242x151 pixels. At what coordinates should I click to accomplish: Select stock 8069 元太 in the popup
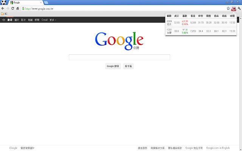coord(169,23)
